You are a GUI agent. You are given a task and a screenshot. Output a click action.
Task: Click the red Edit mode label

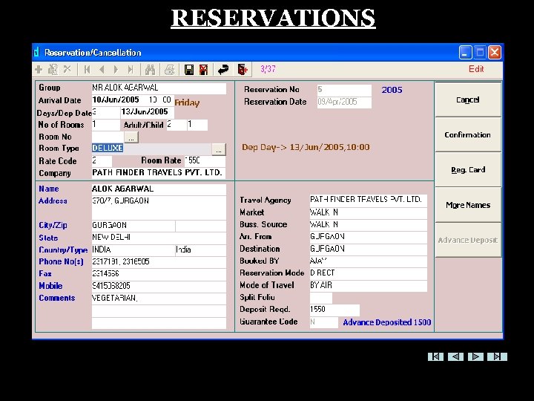tap(476, 69)
